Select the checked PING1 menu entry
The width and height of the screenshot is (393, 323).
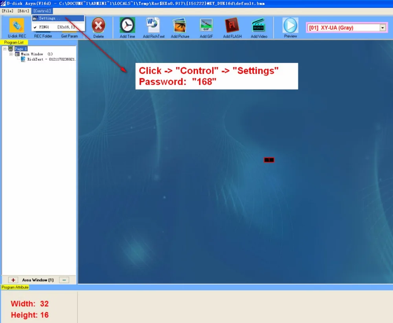(x=59, y=27)
